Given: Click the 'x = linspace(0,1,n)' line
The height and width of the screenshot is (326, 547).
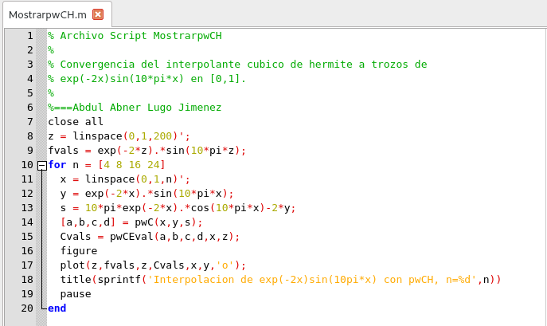Looking at the screenshot, I should 125,179.
